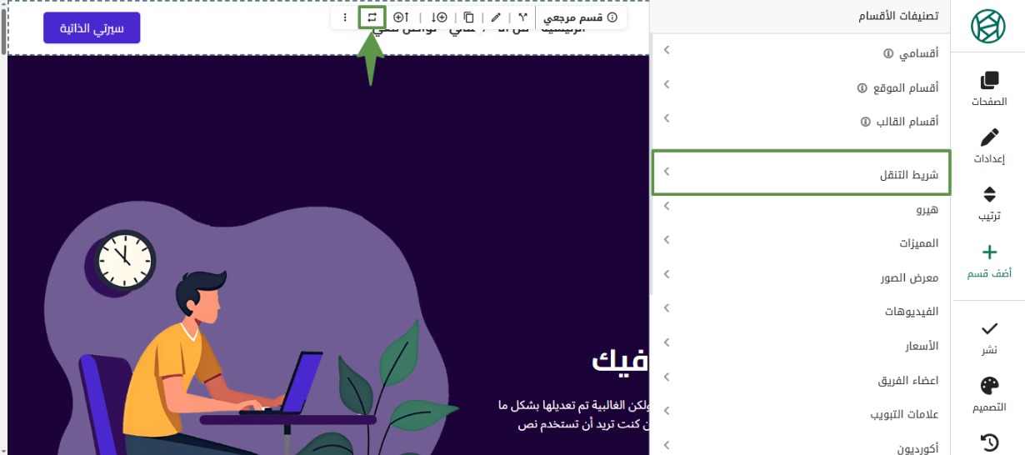Image resolution: width=1025 pixels, height=455 pixels.
Task: Select the ترتيب reorder tool
Action: (x=988, y=203)
